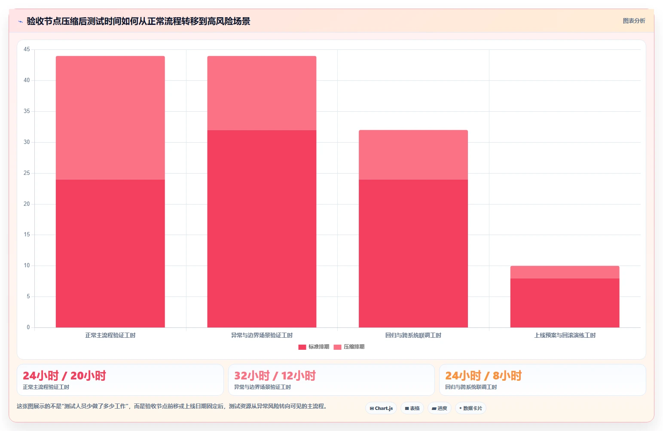Click the 图表分析 label in the header
Image resolution: width=663 pixels, height=431 pixels.
pyautogui.click(x=634, y=21)
